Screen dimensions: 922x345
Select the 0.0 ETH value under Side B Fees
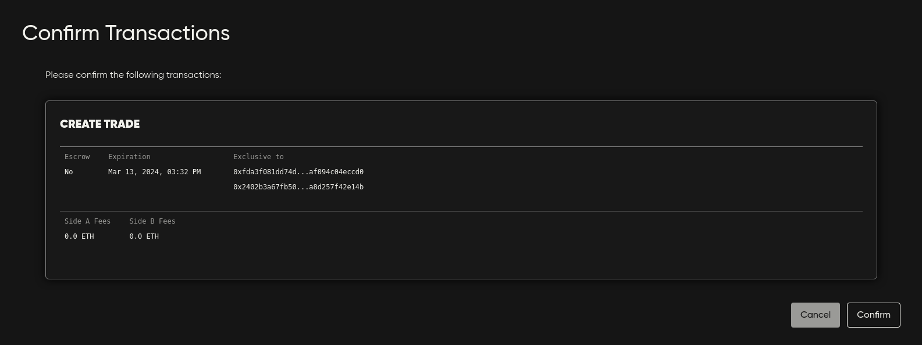click(144, 236)
